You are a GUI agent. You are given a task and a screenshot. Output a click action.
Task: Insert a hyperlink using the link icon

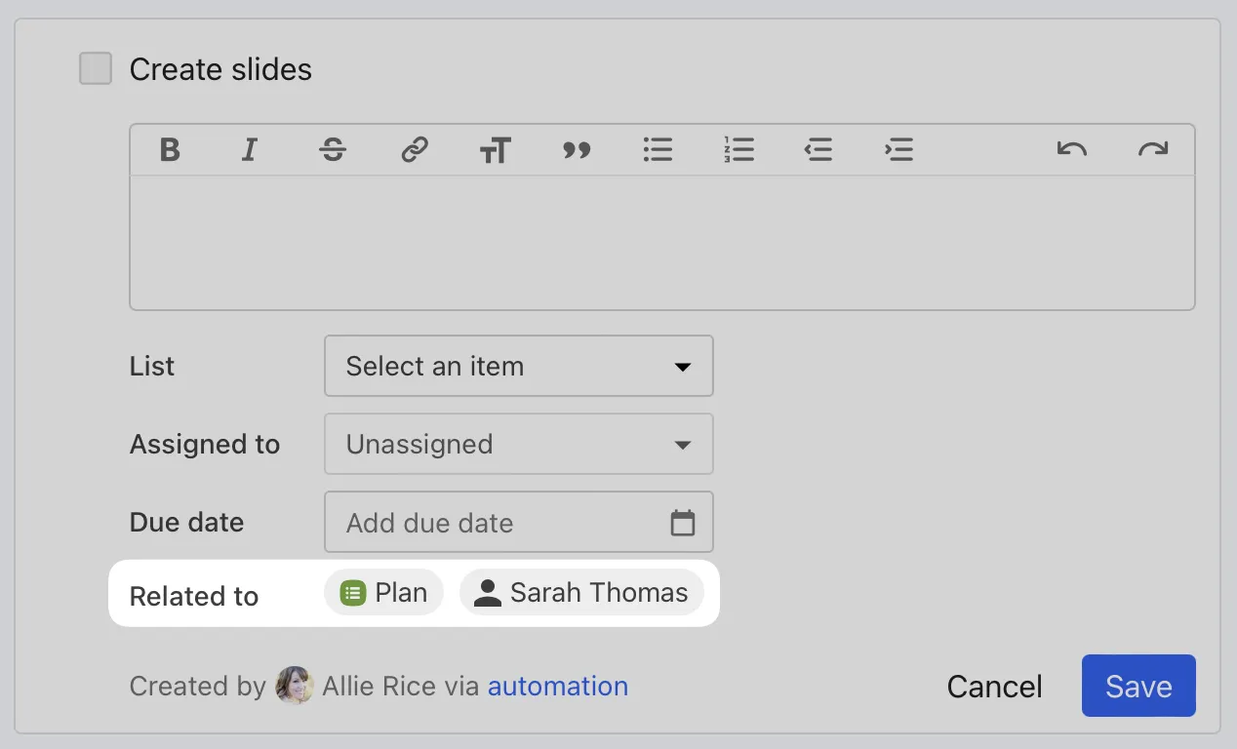pos(413,149)
